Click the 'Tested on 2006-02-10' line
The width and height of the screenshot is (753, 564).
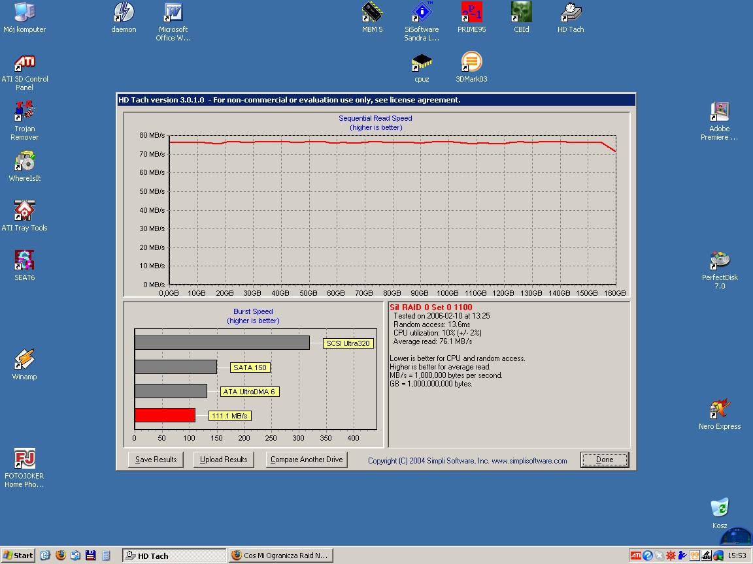[441, 315]
